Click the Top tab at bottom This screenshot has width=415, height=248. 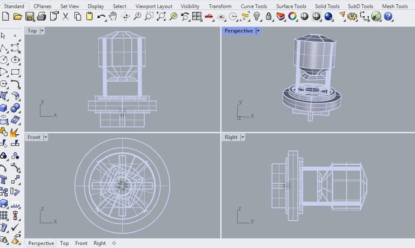click(64, 243)
